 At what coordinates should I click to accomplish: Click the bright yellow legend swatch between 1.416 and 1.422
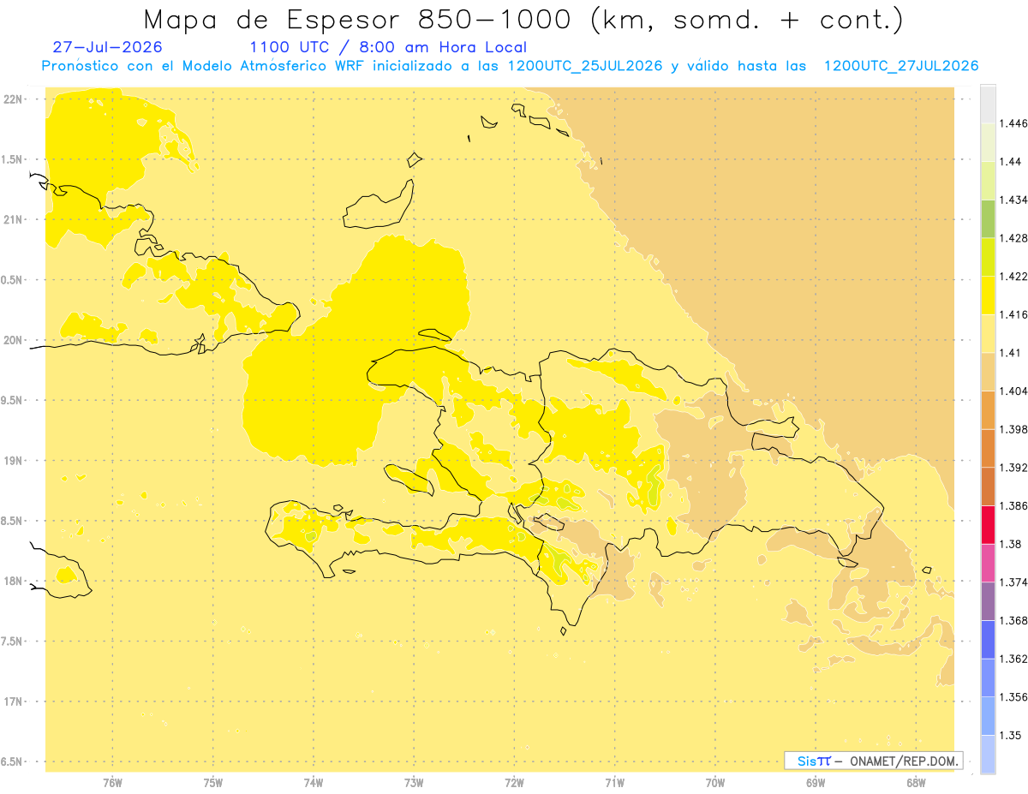pyautogui.click(x=988, y=296)
